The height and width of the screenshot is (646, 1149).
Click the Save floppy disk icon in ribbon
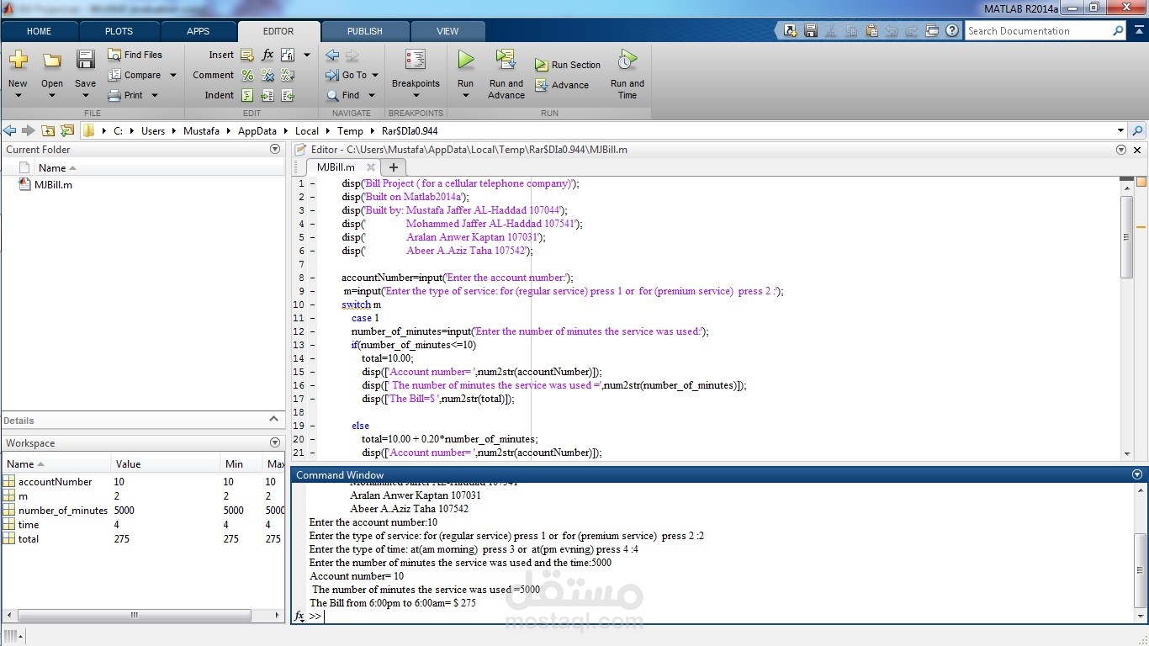coord(85,60)
